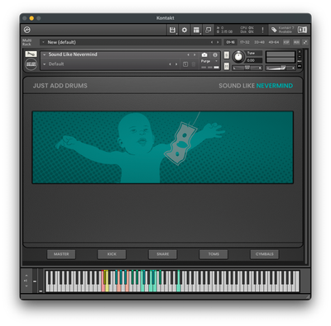
Task: Open the CYMBALS panel
Action: [x=265, y=254]
